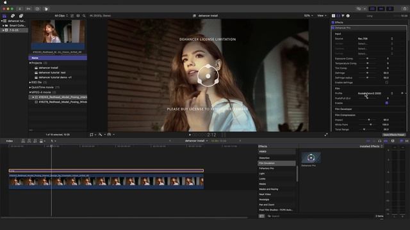The height and width of the screenshot is (230, 410).
Task: Open the Select tool dropdown
Action: (x=53, y=141)
